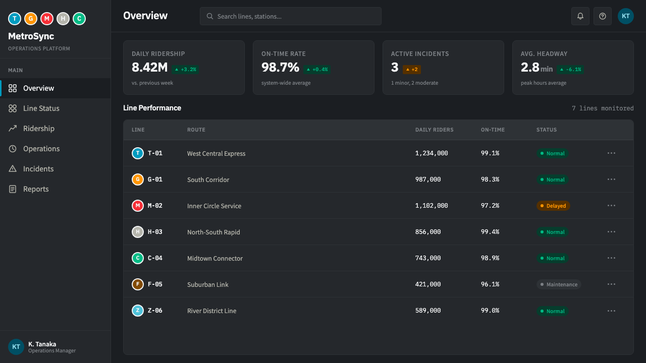Image resolution: width=646 pixels, height=363 pixels.
Task: Open the KT profile avatar in header
Action: click(x=626, y=16)
